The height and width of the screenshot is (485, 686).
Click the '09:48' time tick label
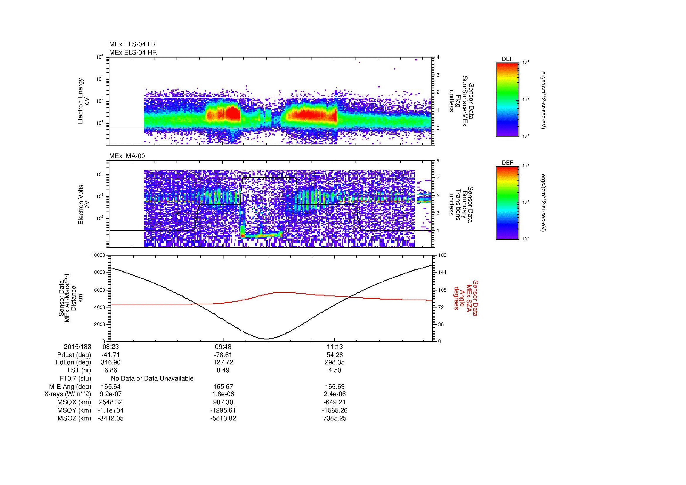223,347
